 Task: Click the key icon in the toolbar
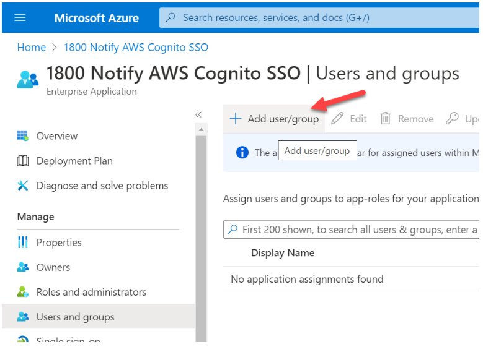pyautogui.click(x=452, y=118)
